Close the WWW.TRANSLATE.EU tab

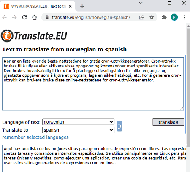(x=70, y=6)
